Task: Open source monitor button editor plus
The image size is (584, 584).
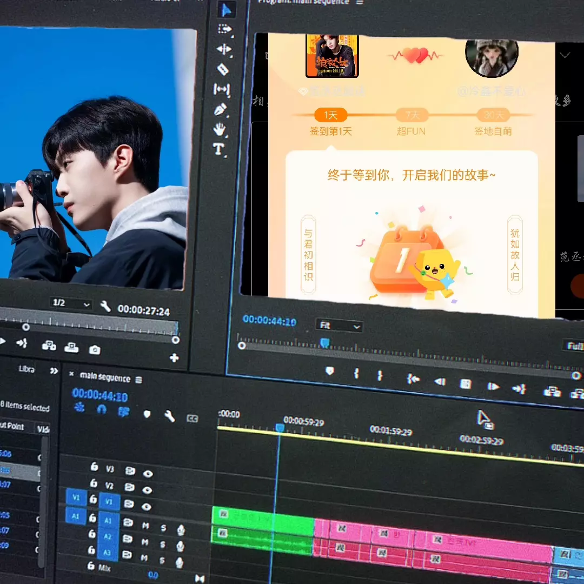Action: click(174, 357)
